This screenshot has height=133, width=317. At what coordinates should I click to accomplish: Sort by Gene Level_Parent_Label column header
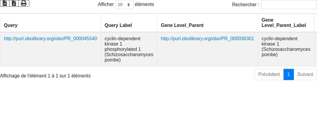(x=284, y=23)
